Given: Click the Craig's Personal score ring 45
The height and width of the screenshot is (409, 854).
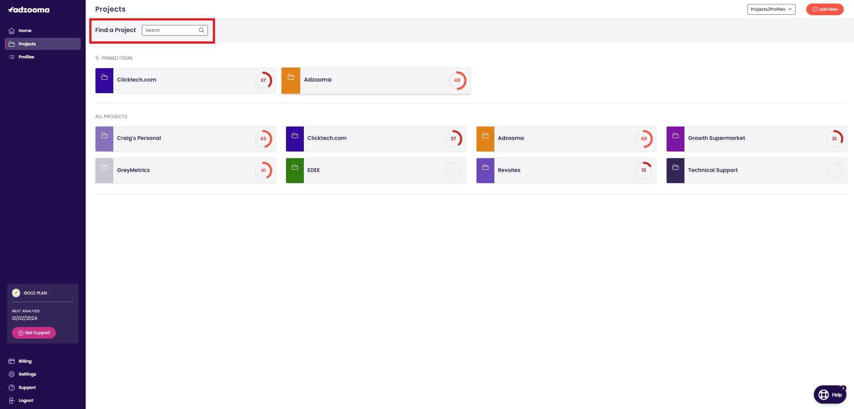Looking at the screenshot, I should (x=263, y=139).
